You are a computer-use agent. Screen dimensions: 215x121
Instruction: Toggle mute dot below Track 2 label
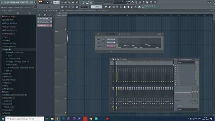66,43
